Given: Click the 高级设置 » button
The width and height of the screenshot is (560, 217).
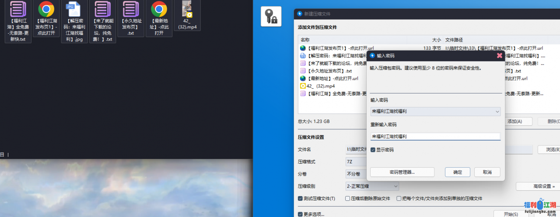Looking at the screenshot, I should (x=538, y=186).
